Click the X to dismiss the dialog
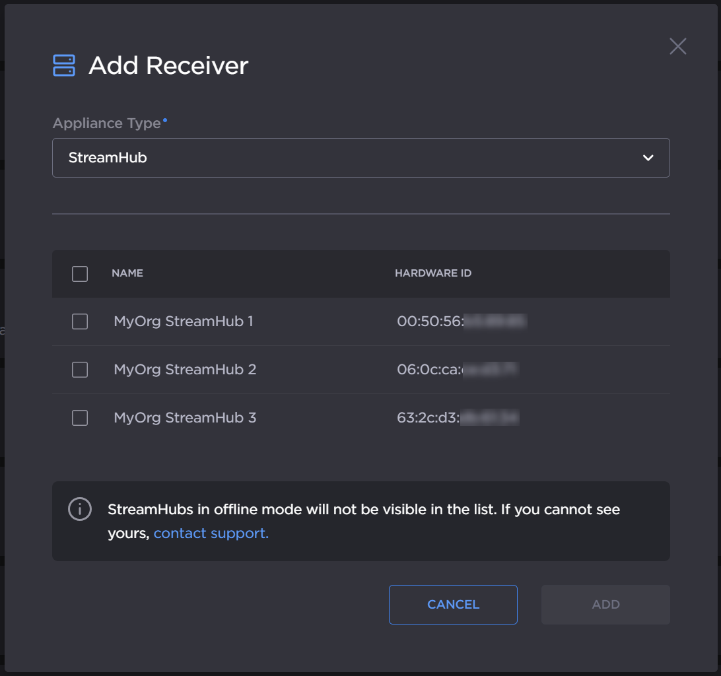Viewport: 721px width, 676px height. (677, 46)
